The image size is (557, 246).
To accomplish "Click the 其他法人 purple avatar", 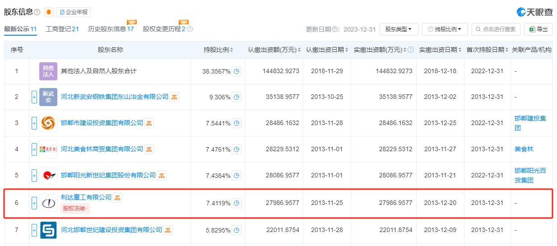I will (x=48, y=71).
